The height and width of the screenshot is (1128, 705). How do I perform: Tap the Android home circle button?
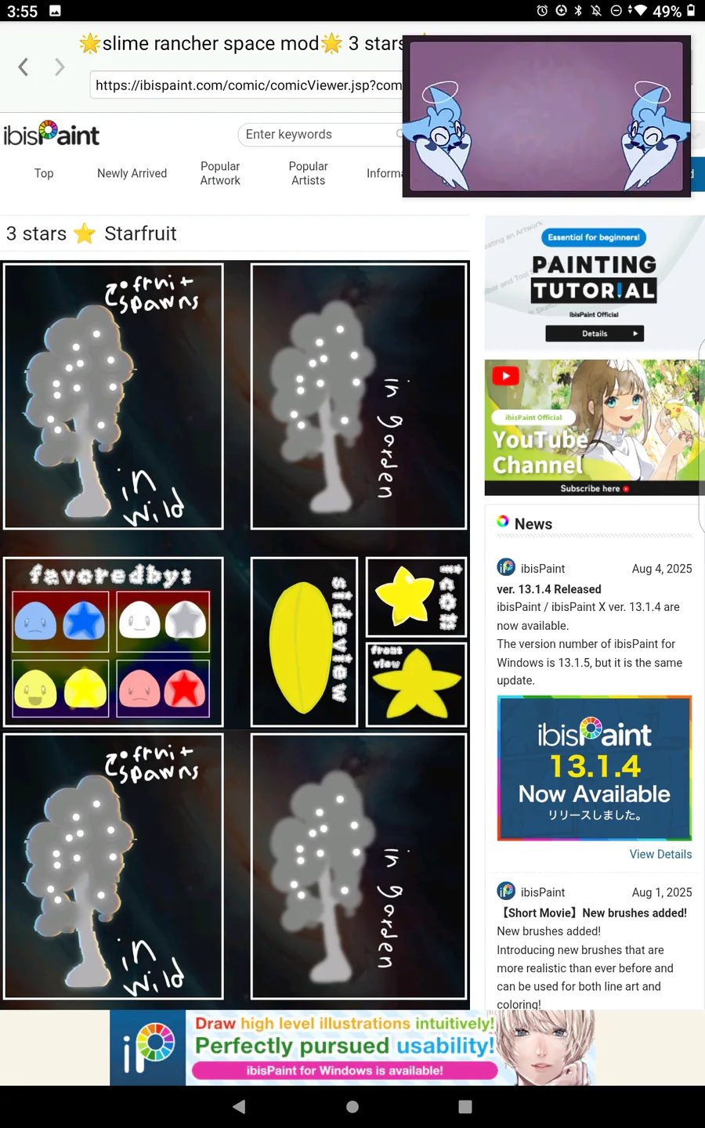[x=352, y=1106]
